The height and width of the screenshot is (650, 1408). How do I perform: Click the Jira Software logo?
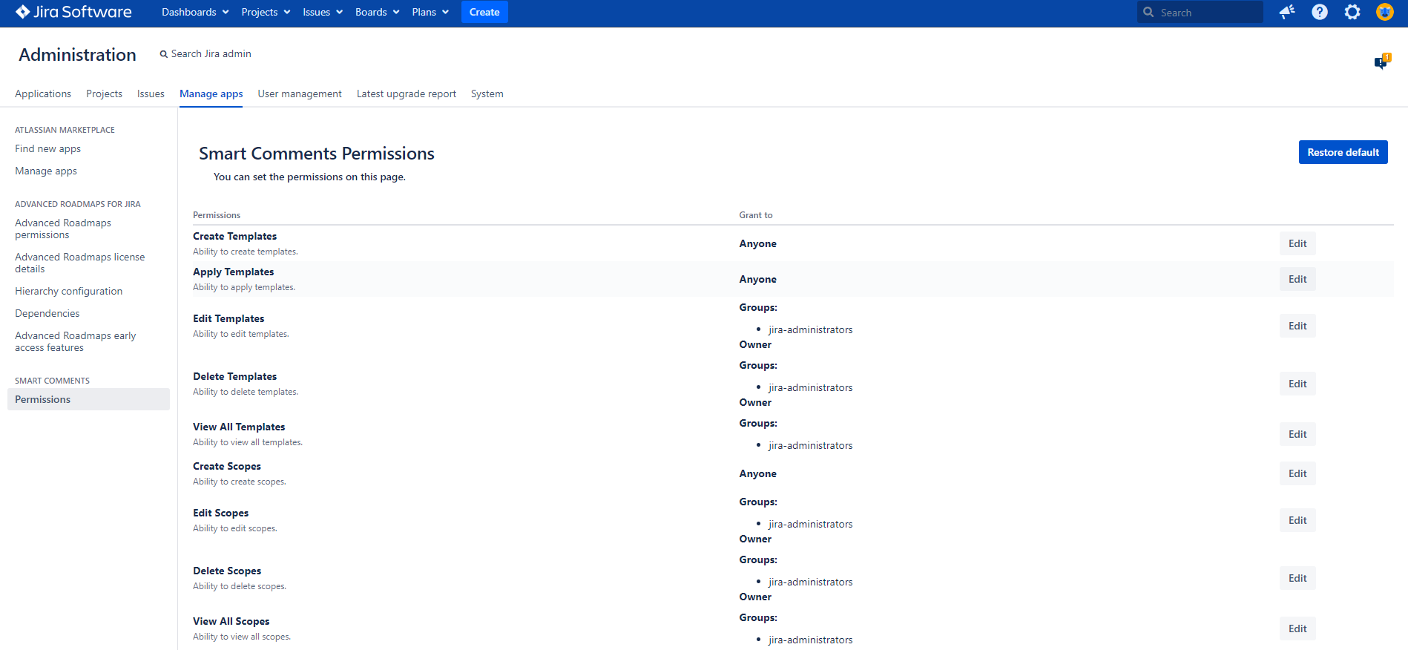tap(73, 12)
